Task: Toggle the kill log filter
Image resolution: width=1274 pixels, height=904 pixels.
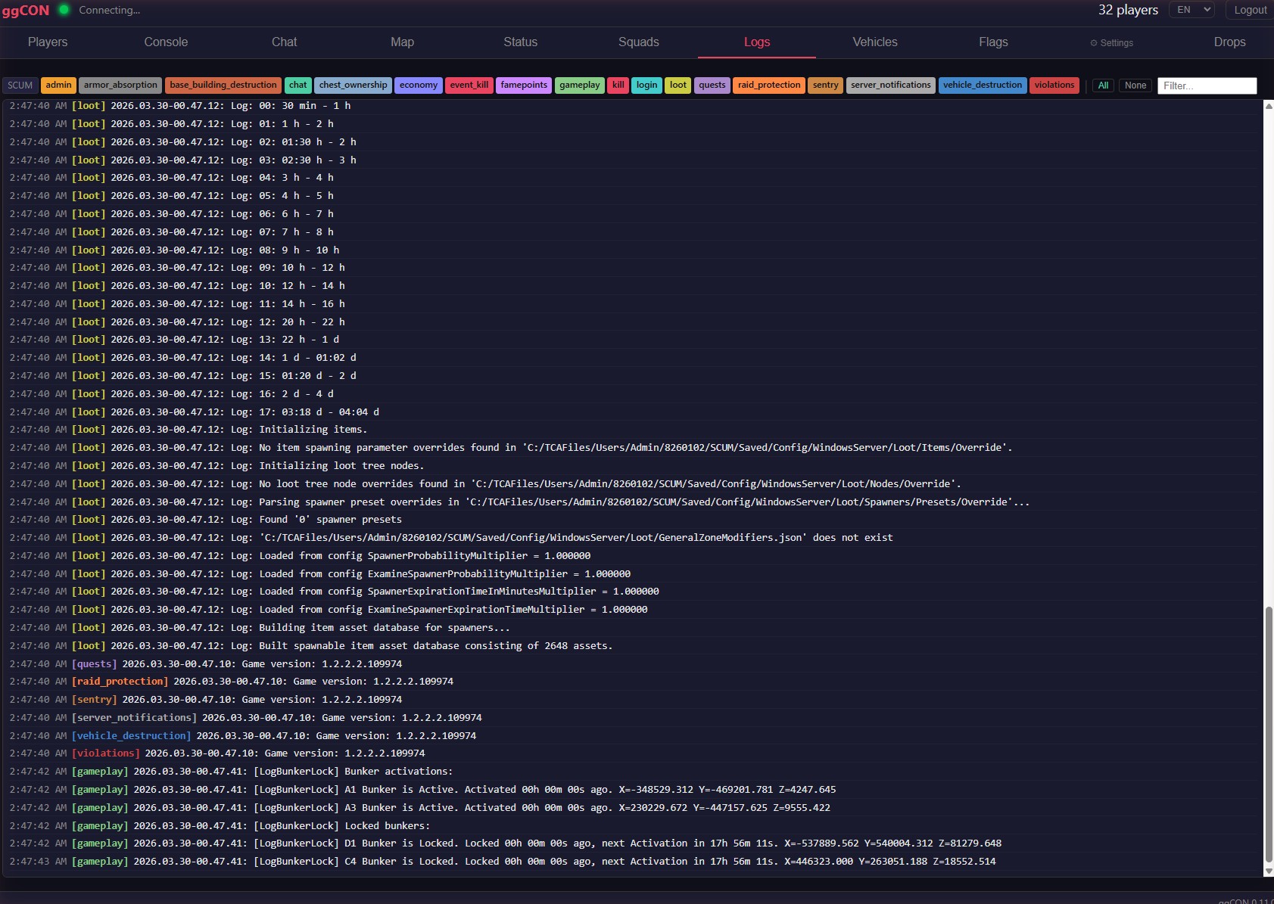Action: (x=618, y=85)
